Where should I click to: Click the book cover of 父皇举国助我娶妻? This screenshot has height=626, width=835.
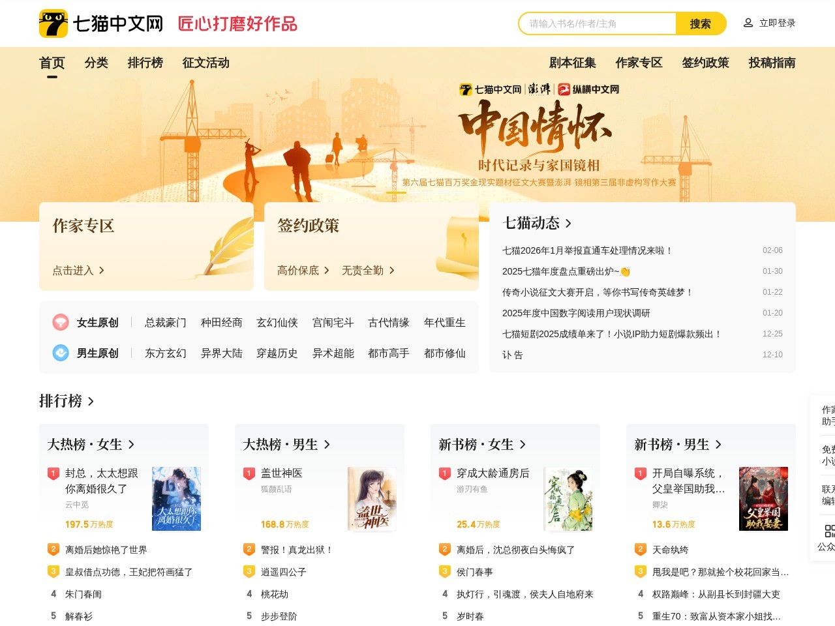pos(764,499)
